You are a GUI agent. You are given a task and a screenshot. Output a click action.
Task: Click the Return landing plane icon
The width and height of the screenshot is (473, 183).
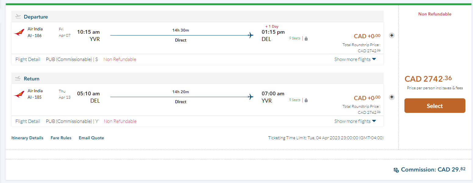click(18, 79)
